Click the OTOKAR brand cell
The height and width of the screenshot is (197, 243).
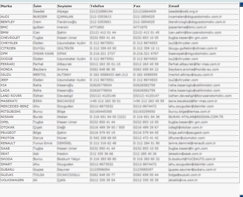[x=16, y=127]
